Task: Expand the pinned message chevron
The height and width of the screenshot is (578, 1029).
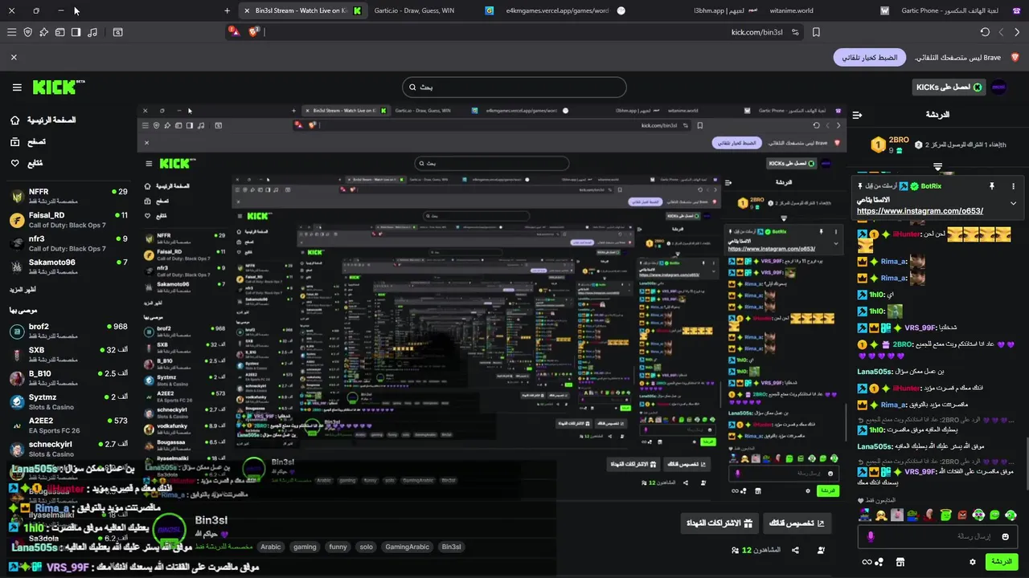Action: (1013, 203)
